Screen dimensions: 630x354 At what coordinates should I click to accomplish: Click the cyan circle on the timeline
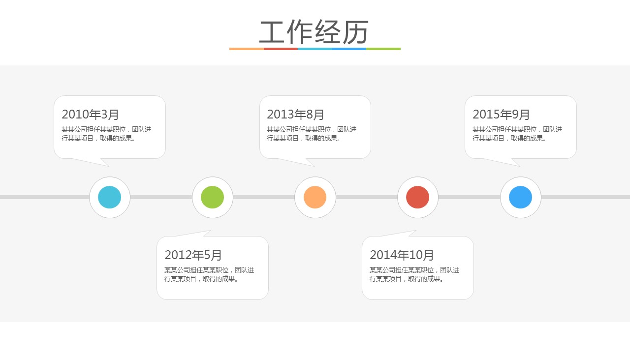pyautogui.click(x=110, y=197)
